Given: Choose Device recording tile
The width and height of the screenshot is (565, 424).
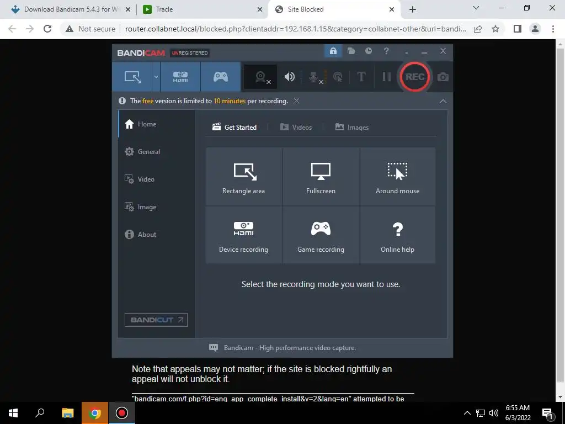Looking at the screenshot, I should [243, 235].
